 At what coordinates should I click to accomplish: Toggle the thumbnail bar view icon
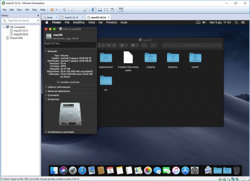100,10
